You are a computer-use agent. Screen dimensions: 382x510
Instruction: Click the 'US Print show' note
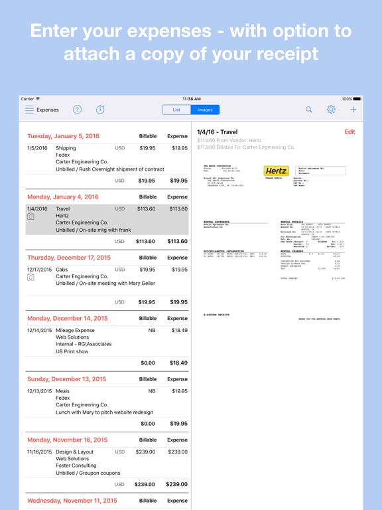(x=72, y=351)
